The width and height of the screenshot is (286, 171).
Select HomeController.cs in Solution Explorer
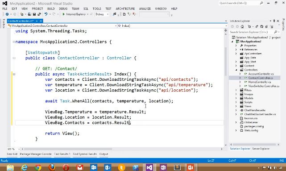[260, 82]
